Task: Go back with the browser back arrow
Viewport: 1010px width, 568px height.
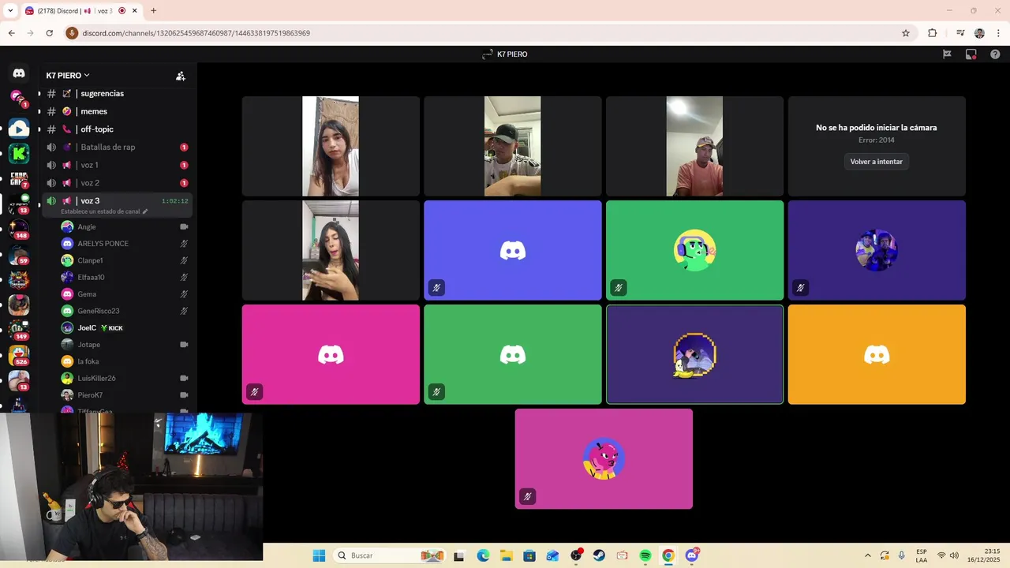Action: point(11,33)
